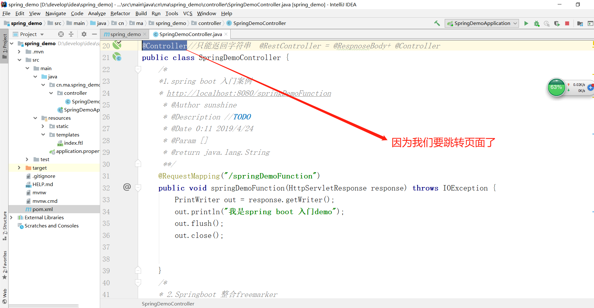This screenshot has width=594, height=308.
Task: Click gutter run icon on line 20
Action: click(117, 45)
